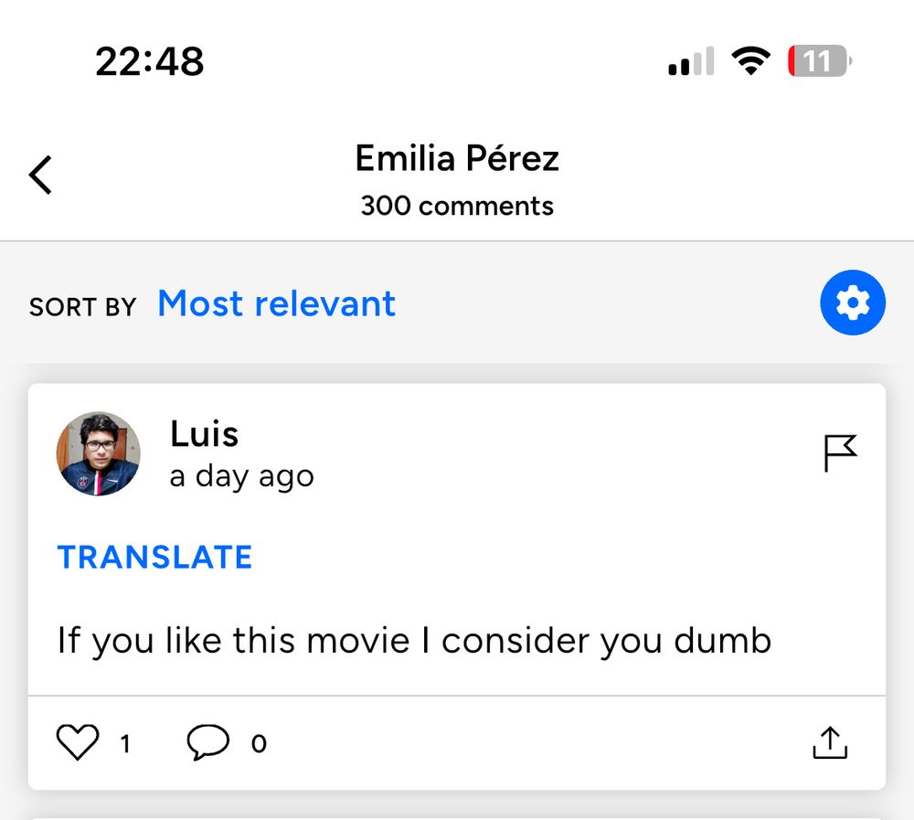914x820 pixels.
Task: Open comment settings with the blue gear icon
Action: click(853, 303)
